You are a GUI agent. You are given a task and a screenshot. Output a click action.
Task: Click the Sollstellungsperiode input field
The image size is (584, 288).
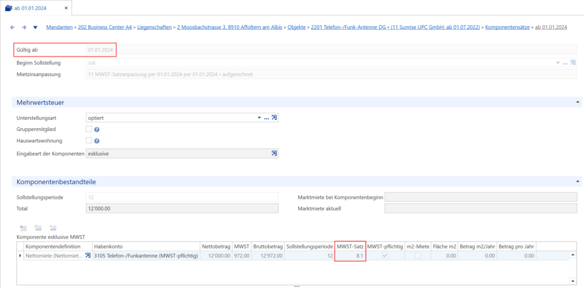182,197
